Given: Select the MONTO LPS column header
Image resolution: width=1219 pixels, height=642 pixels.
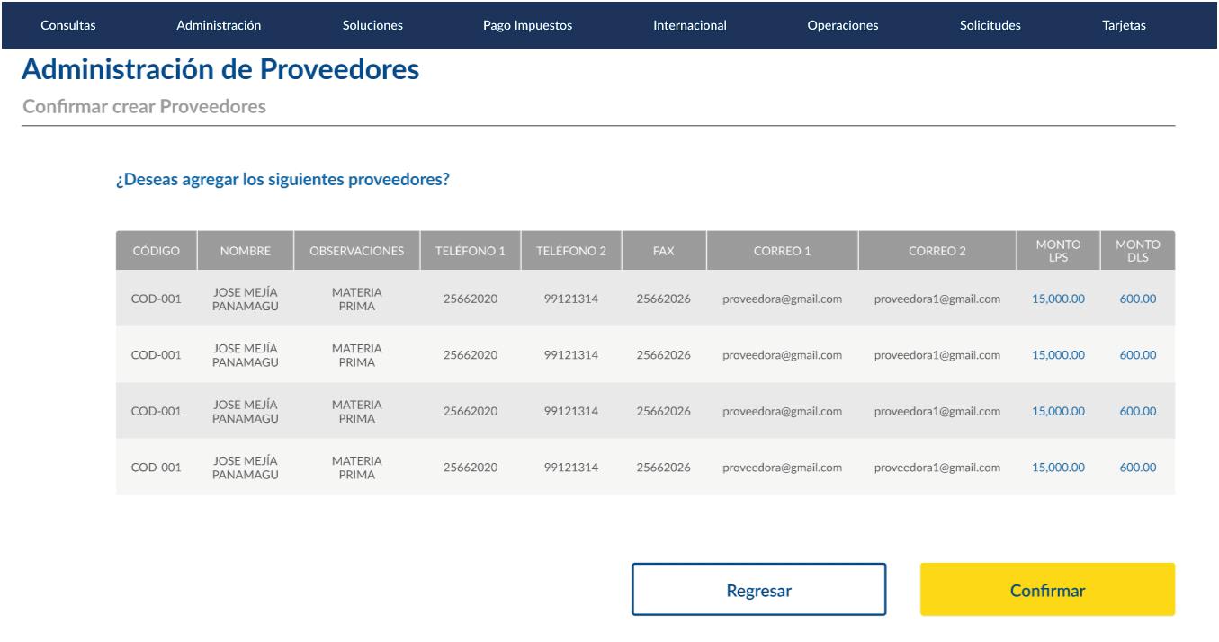Looking at the screenshot, I should [1058, 251].
